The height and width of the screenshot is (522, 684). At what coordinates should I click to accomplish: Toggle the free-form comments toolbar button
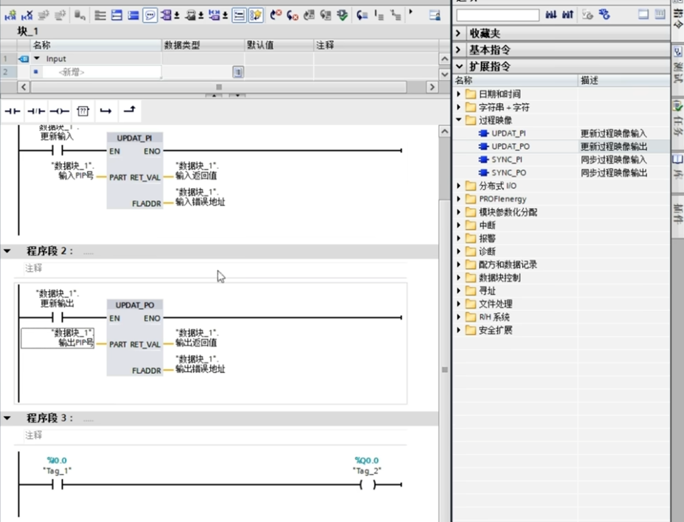point(150,15)
